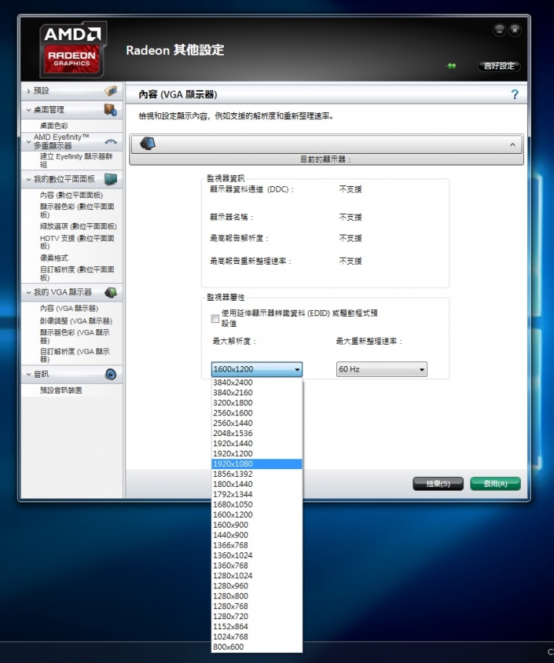Select 3840x2160 in resolution list
Screen dimensions: 554x663
coord(257,393)
